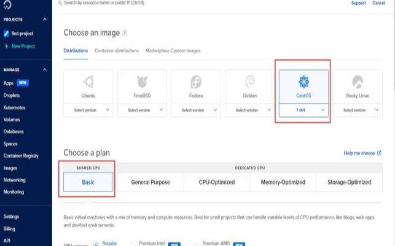Open Rocky Linux Select version dropdown
Viewport: 395px width, 246px height.
[358, 110]
